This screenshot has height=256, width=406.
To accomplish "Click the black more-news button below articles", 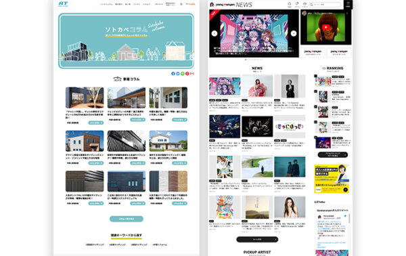I will click(x=257, y=240).
